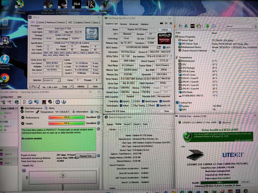The width and height of the screenshot is (258, 193).
Task: Select the Motherboard Name row in AIDA64
Action: [217, 47]
